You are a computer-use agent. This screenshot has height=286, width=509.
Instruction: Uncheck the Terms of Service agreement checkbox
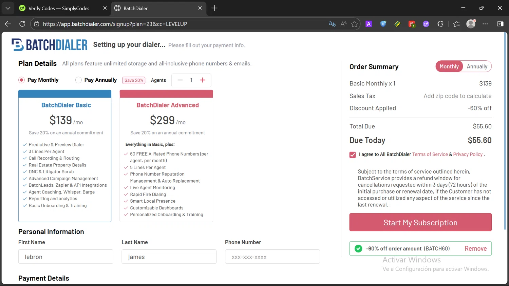[x=353, y=155]
